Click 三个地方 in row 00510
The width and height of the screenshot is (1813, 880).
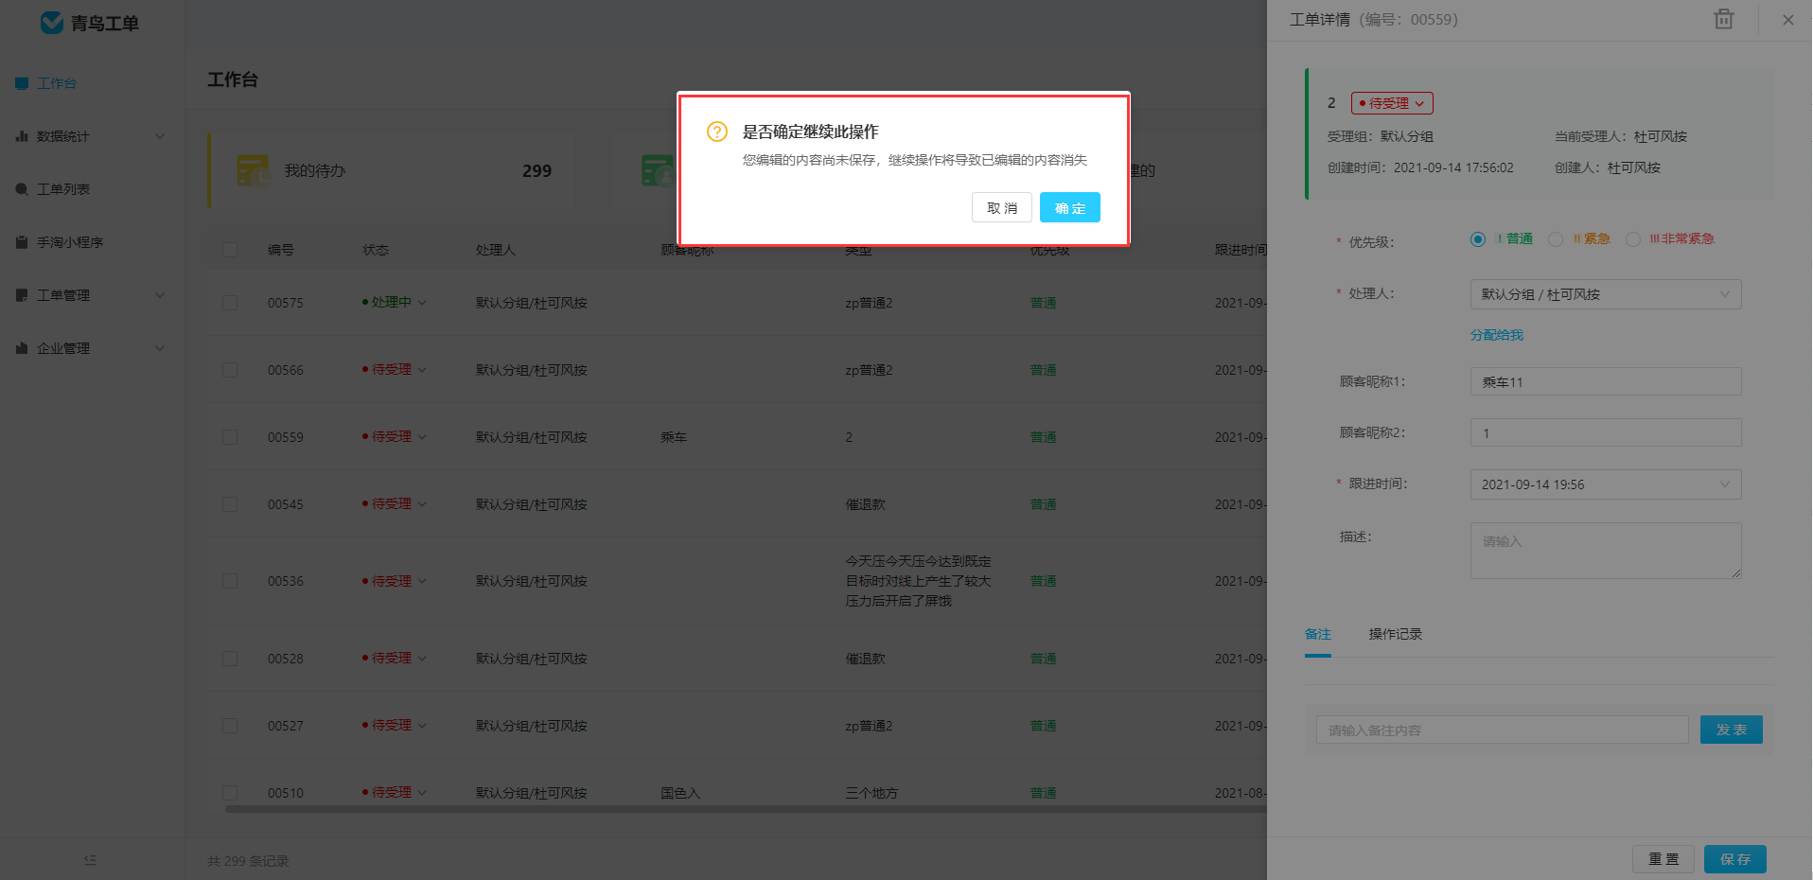[x=871, y=793]
